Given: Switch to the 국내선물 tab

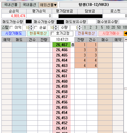Looking at the screenshot, I should (x=11, y=5).
